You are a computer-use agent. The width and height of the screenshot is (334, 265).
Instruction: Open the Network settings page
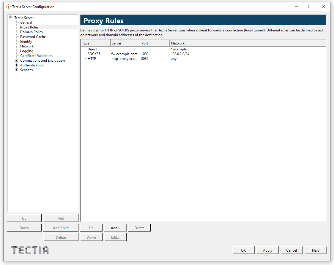[x=27, y=46]
